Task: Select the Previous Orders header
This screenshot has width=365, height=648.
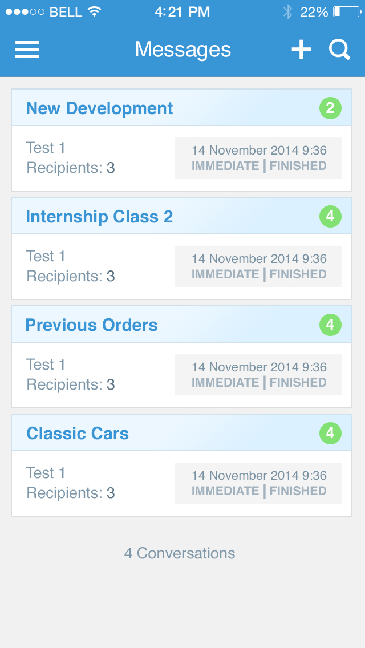Action: [x=91, y=325]
